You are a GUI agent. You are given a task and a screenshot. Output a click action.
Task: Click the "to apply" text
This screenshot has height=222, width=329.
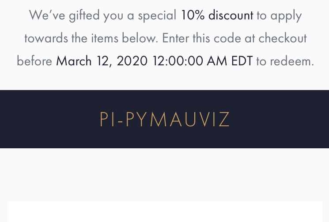point(279,15)
